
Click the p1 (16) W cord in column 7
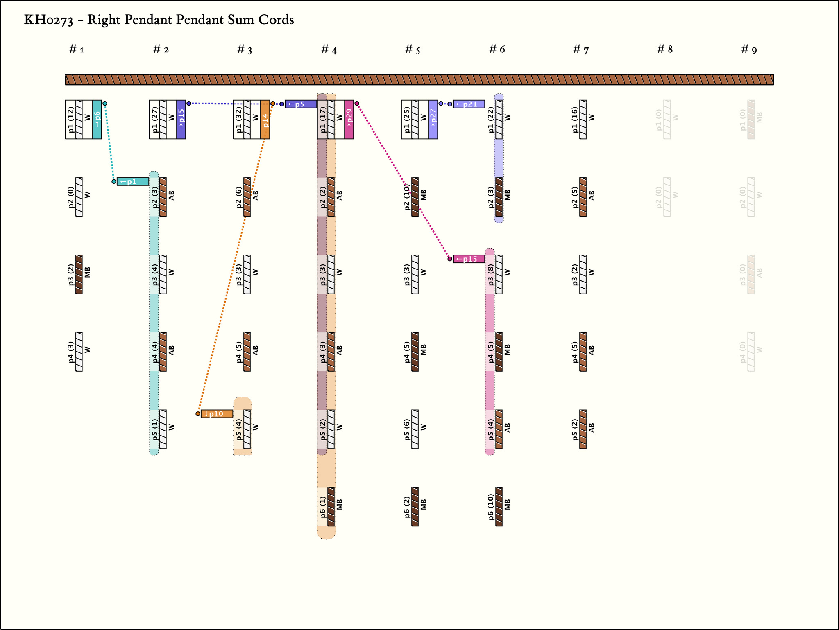tap(583, 120)
